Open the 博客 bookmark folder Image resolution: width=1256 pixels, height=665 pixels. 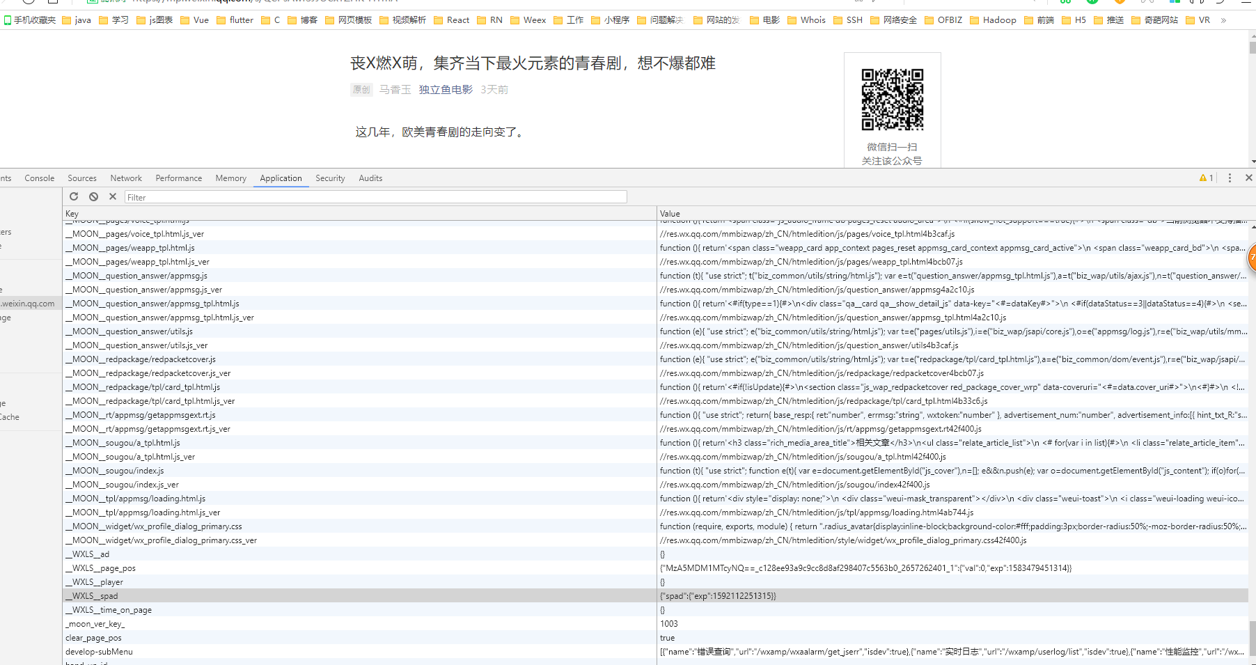(x=302, y=20)
